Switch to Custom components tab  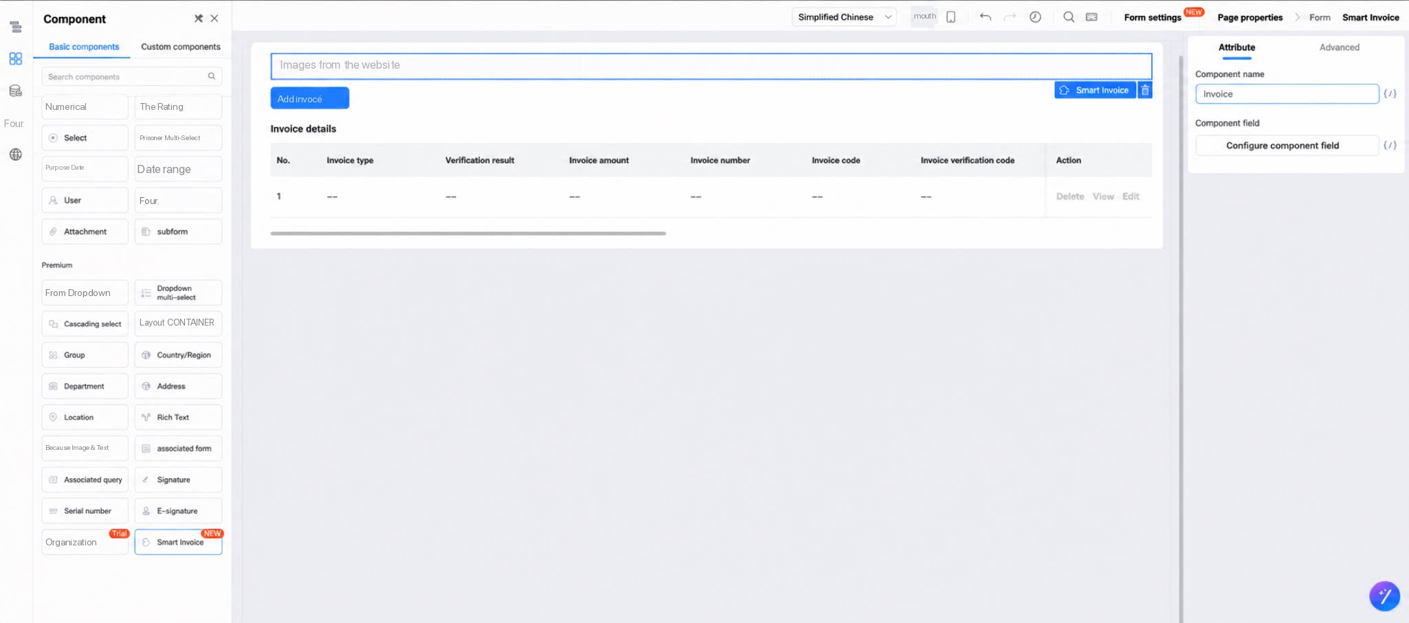(181, 47)
